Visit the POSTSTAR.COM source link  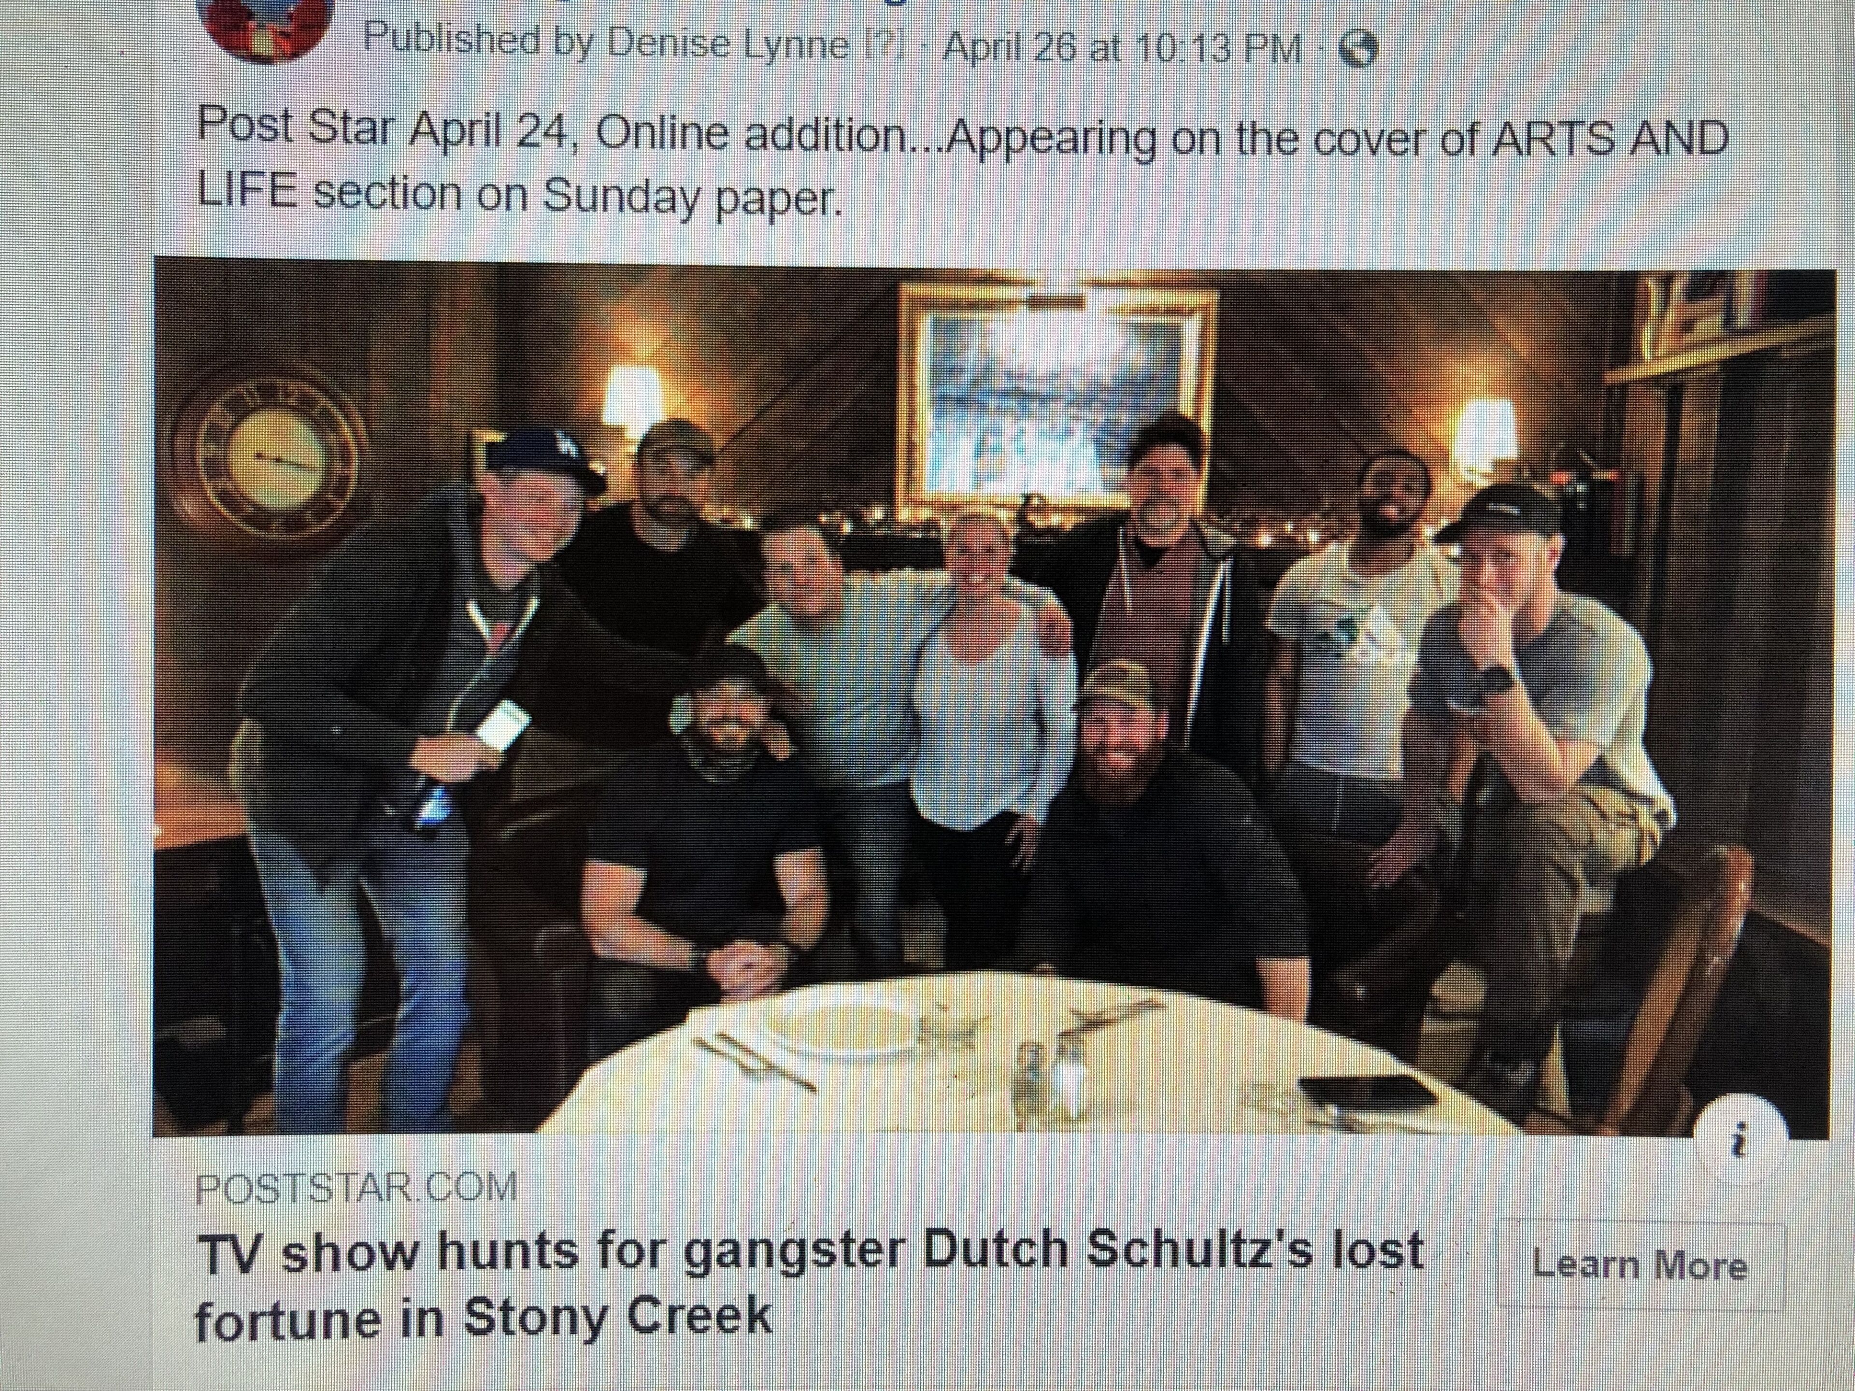coord(356,1187)
